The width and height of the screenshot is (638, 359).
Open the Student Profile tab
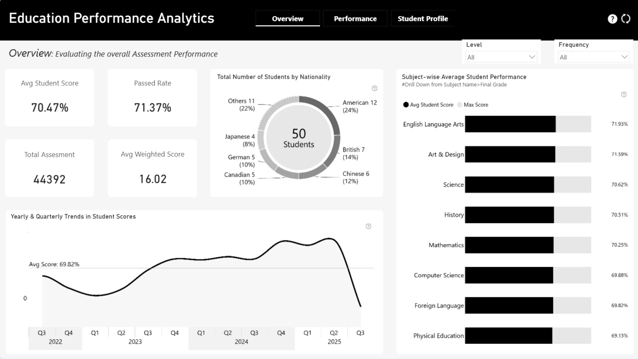[423, 19]
